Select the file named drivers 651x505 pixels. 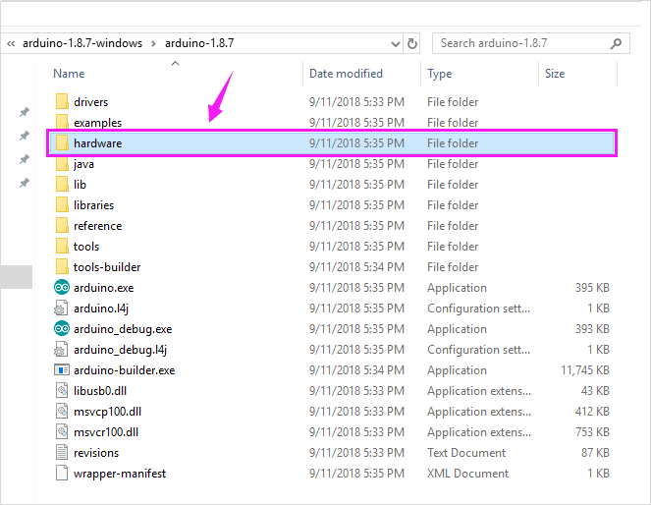90,102
